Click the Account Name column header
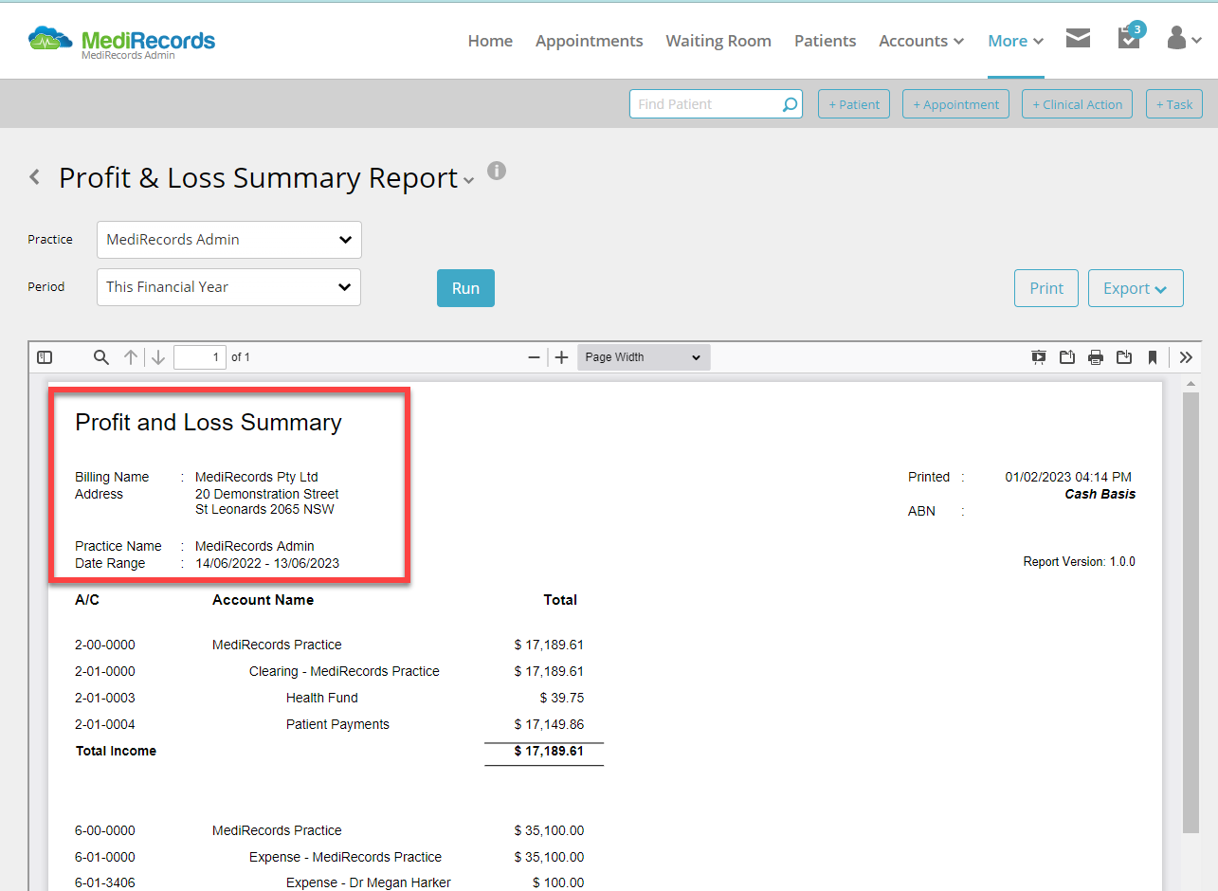 (x=263, y=600)
